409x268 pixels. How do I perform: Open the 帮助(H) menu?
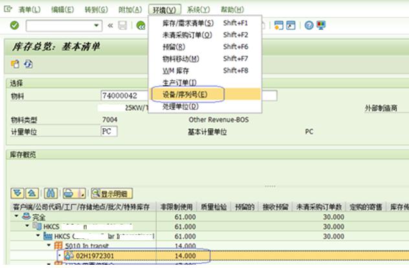point(232,10)
